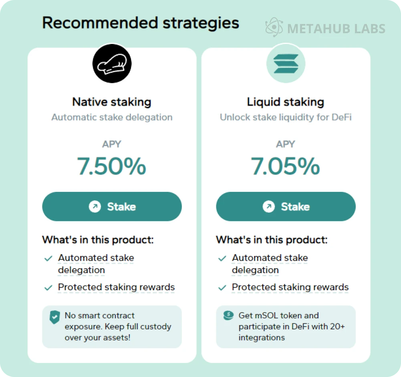Click the MetaHub Labs atom logo
Image resolution: width=401 pixels, height=377 pixels.
(x=274, y=27)
